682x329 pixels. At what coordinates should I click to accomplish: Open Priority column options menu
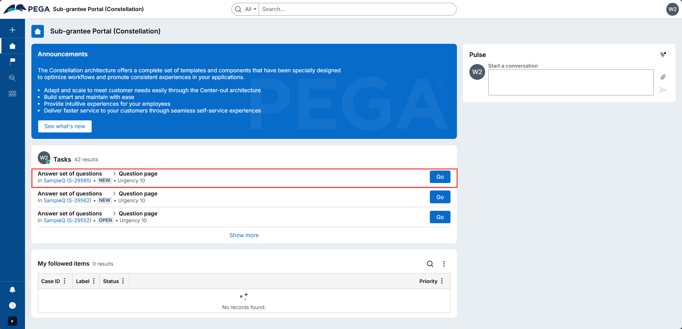[442, 281]
